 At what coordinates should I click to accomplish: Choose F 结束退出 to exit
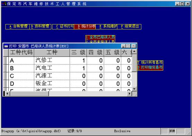(x=129, y=27)
